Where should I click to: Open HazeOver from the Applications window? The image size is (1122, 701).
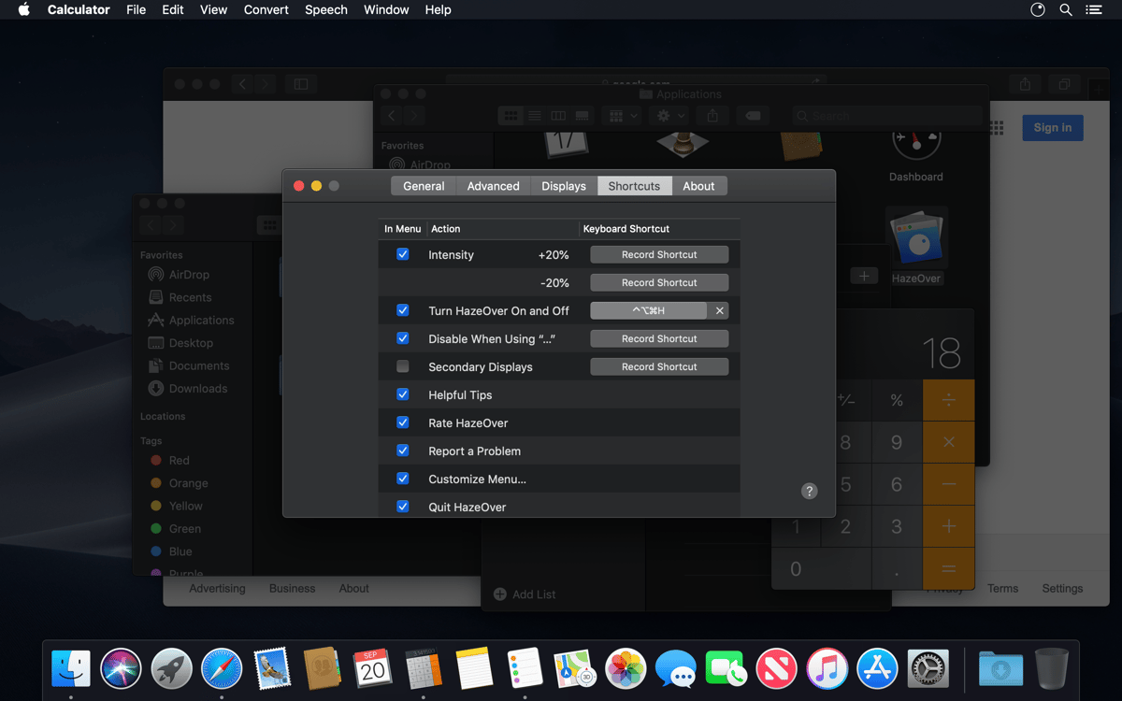tap(916, 236)
